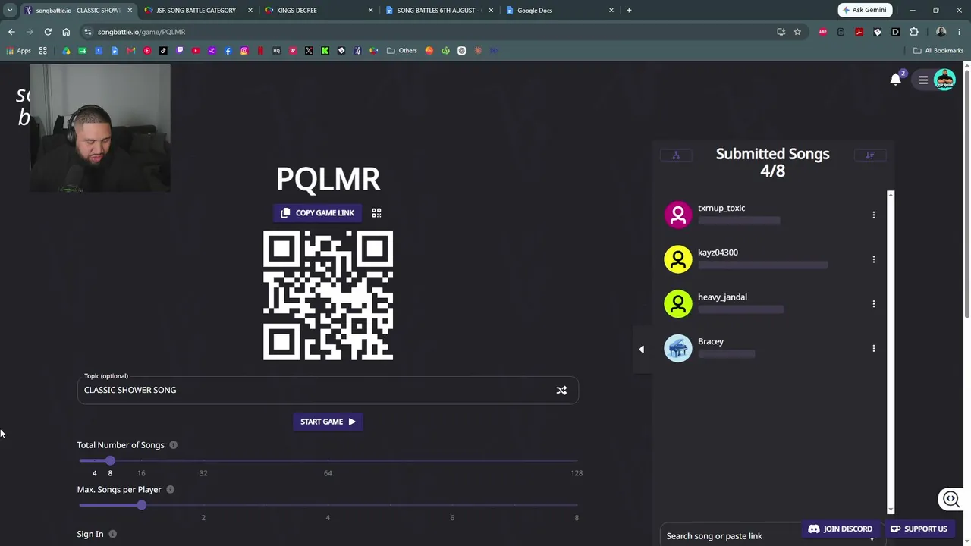This screenshot has width=971, height=546.
Task: Click kayz04300's yellow avatar
Action: pyautogui.click(x=678, y=259)
